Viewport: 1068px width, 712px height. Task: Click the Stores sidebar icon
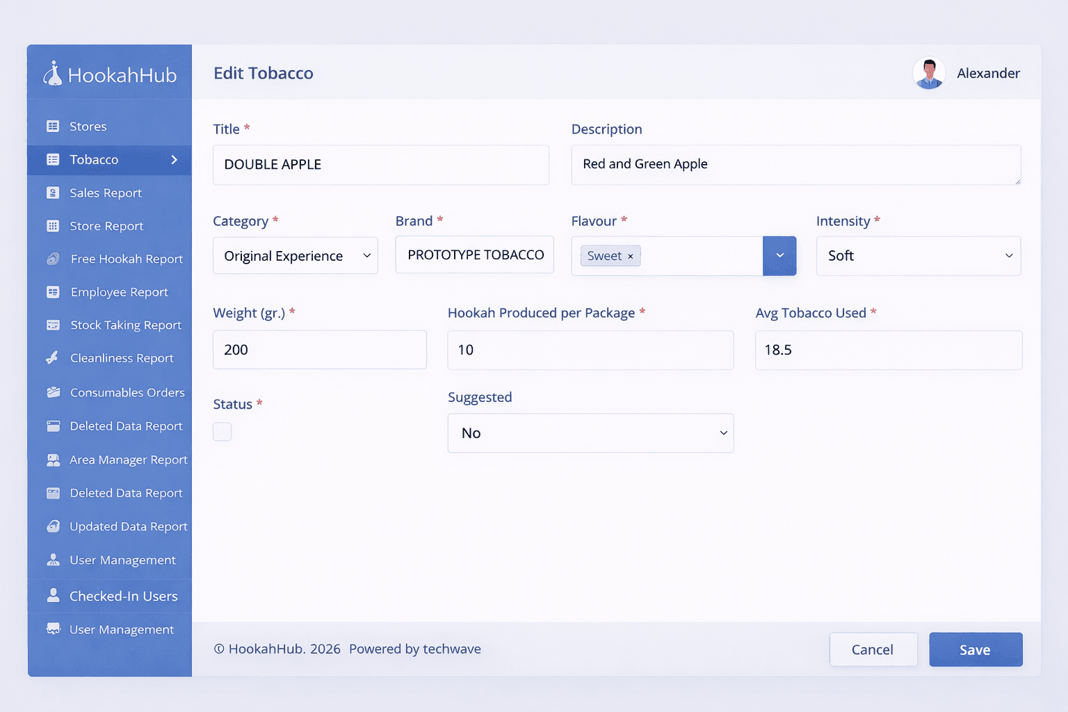point(54,126)
